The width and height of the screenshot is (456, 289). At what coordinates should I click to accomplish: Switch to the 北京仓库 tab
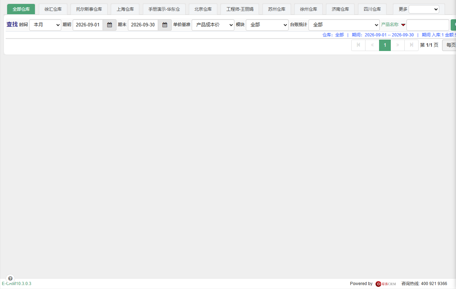(203, 9)
